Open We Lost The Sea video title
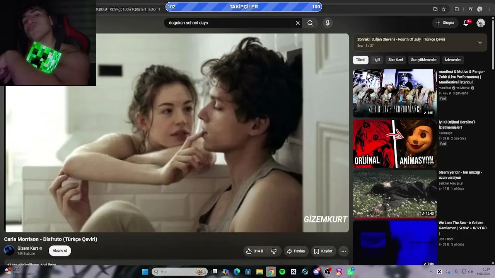The height and width of the screenshot is (278, 495). (x=463, y=228)
